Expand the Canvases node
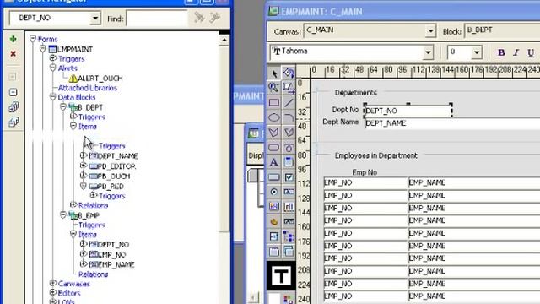 pos(53,284)
